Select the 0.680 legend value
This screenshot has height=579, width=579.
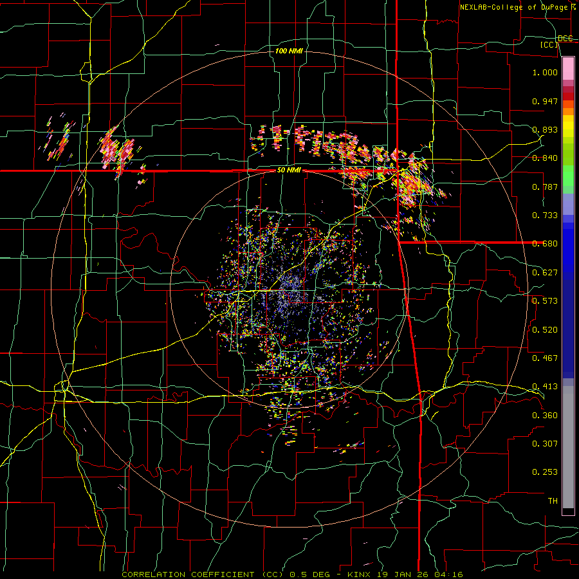(545, 244)
